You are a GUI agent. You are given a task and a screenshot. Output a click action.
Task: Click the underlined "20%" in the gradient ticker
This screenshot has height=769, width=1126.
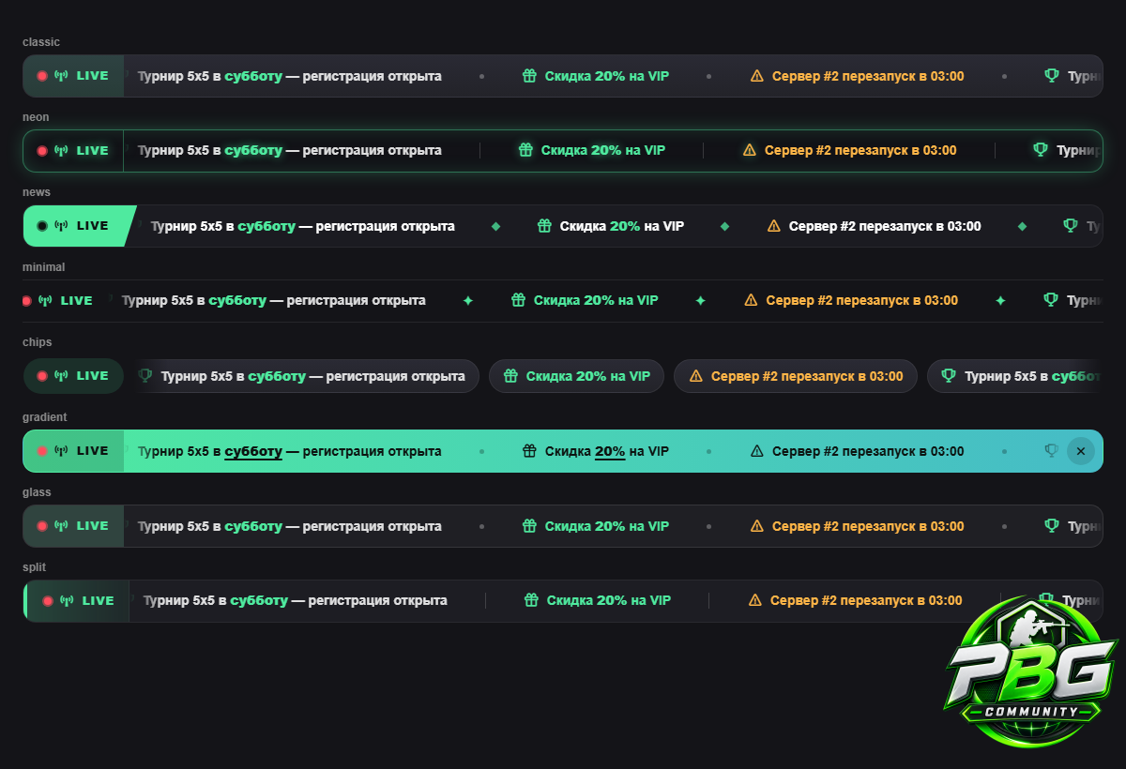pos(610,451)
